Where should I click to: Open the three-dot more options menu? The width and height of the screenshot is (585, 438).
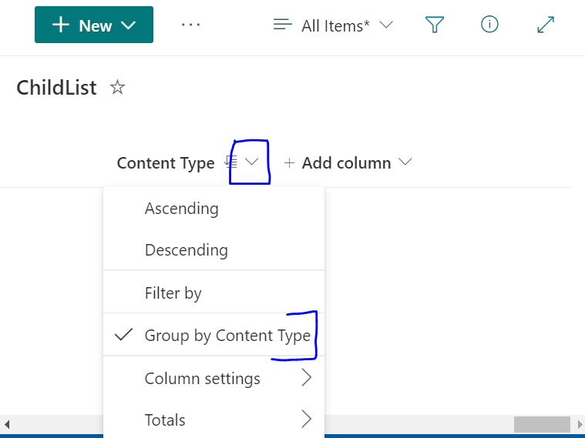(190, 25)
